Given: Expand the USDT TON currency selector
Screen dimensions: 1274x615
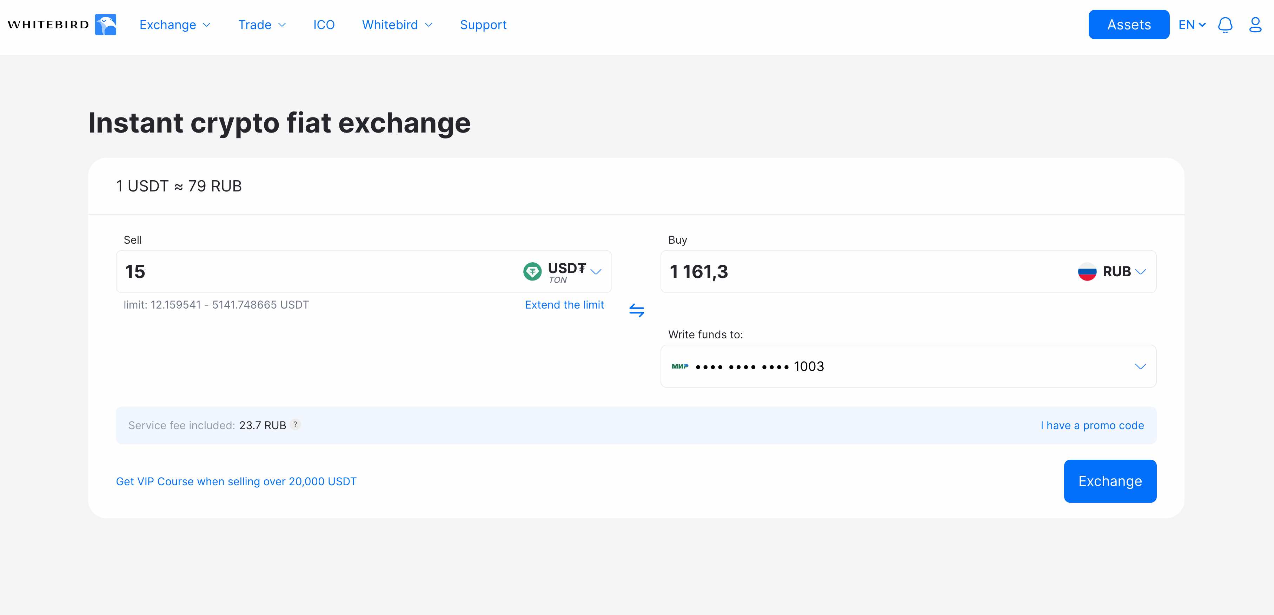Looking at the screenshot, I should click(x=563, y=272).
